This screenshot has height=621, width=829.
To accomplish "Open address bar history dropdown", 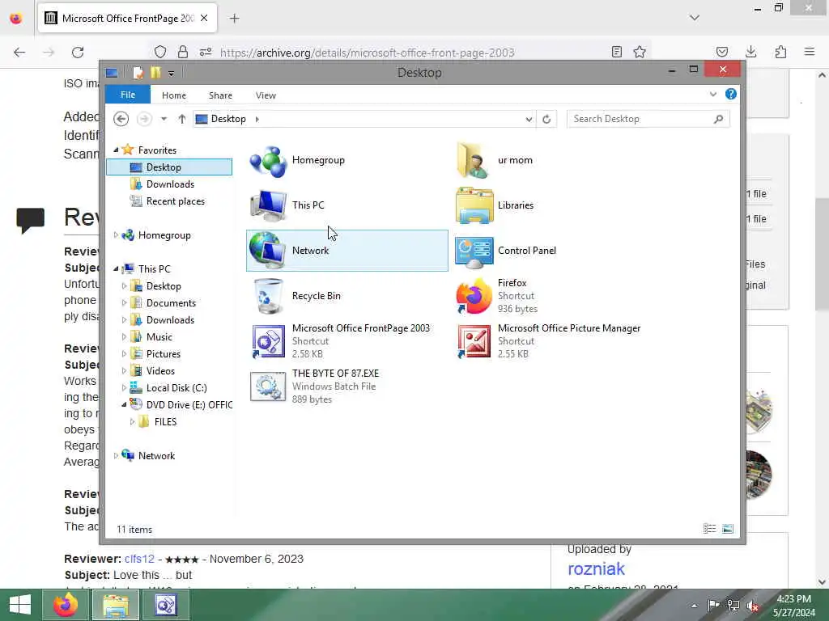I will click(529, 120).
